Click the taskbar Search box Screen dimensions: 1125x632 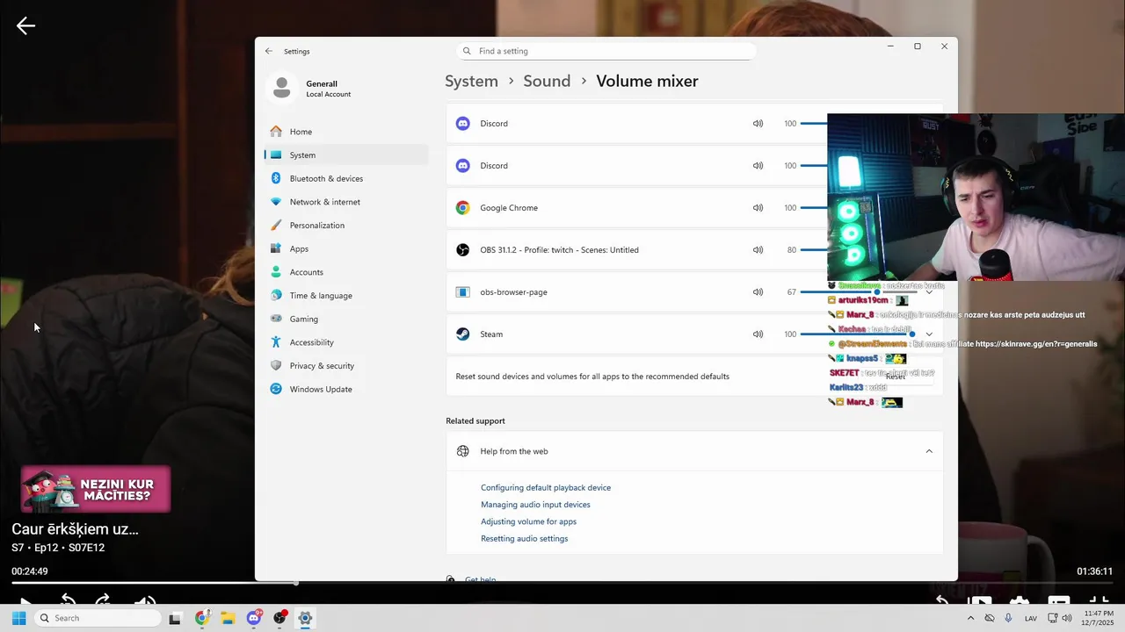98,619
